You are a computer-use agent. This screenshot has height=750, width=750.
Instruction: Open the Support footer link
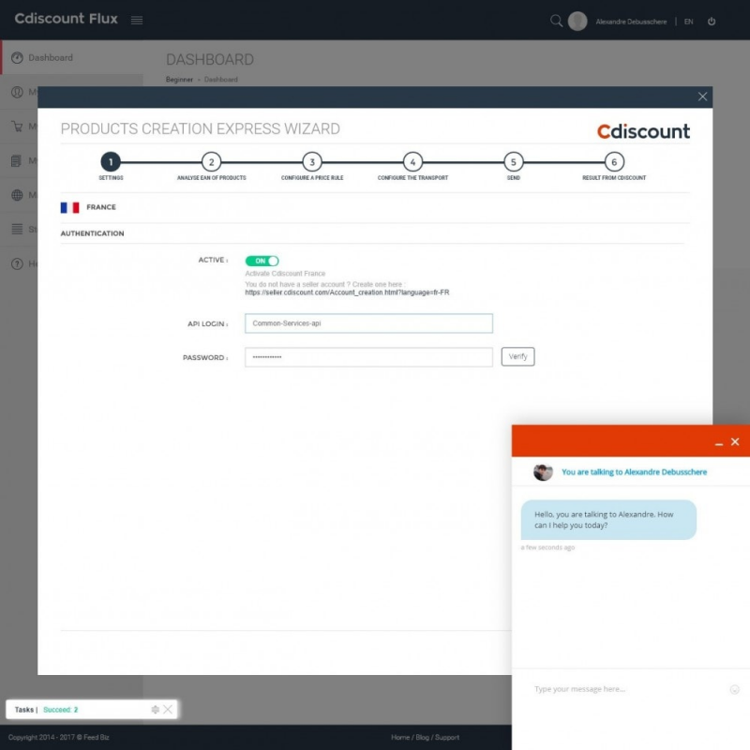coord(447,737)
